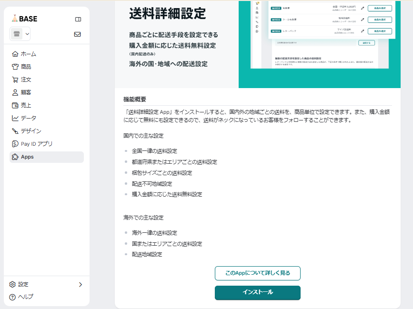Click the 設定 gear icon
The height and width of the screenshot is (309, 413).
(13, 284)
